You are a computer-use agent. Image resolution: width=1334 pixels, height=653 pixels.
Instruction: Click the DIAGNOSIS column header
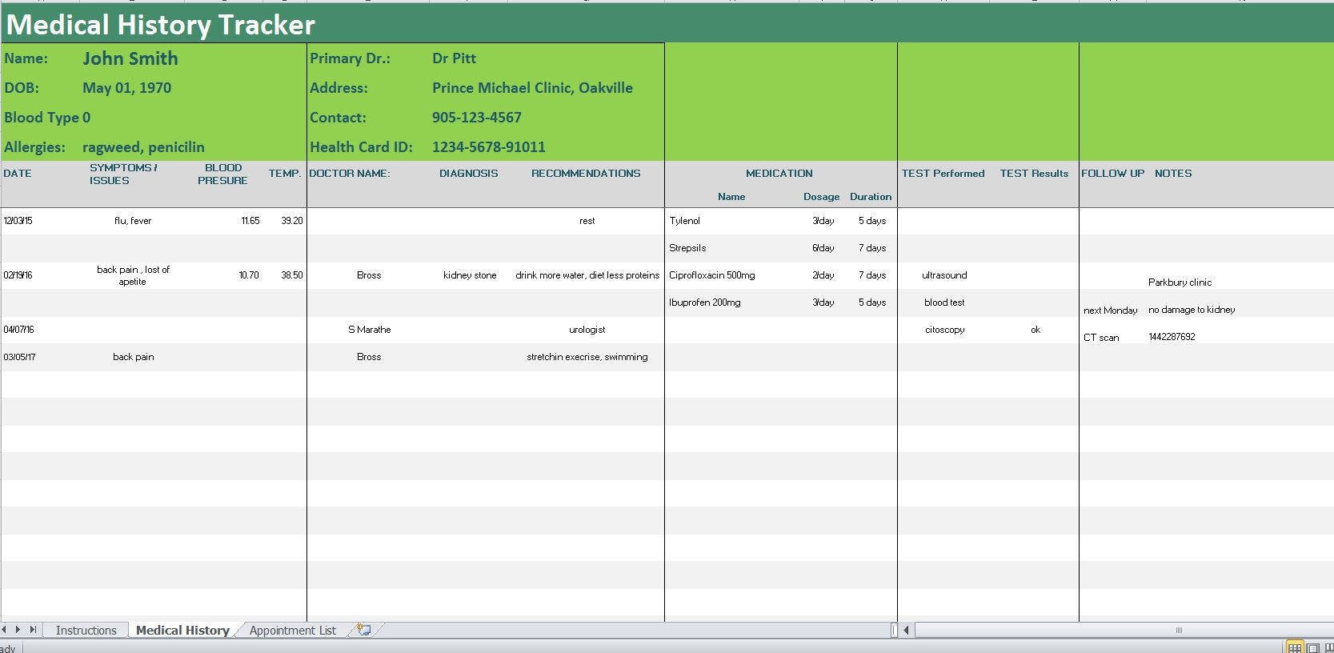coord(468,174)
